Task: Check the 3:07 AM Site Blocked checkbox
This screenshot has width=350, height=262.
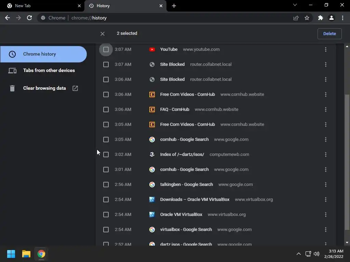Action: (106, 64)
